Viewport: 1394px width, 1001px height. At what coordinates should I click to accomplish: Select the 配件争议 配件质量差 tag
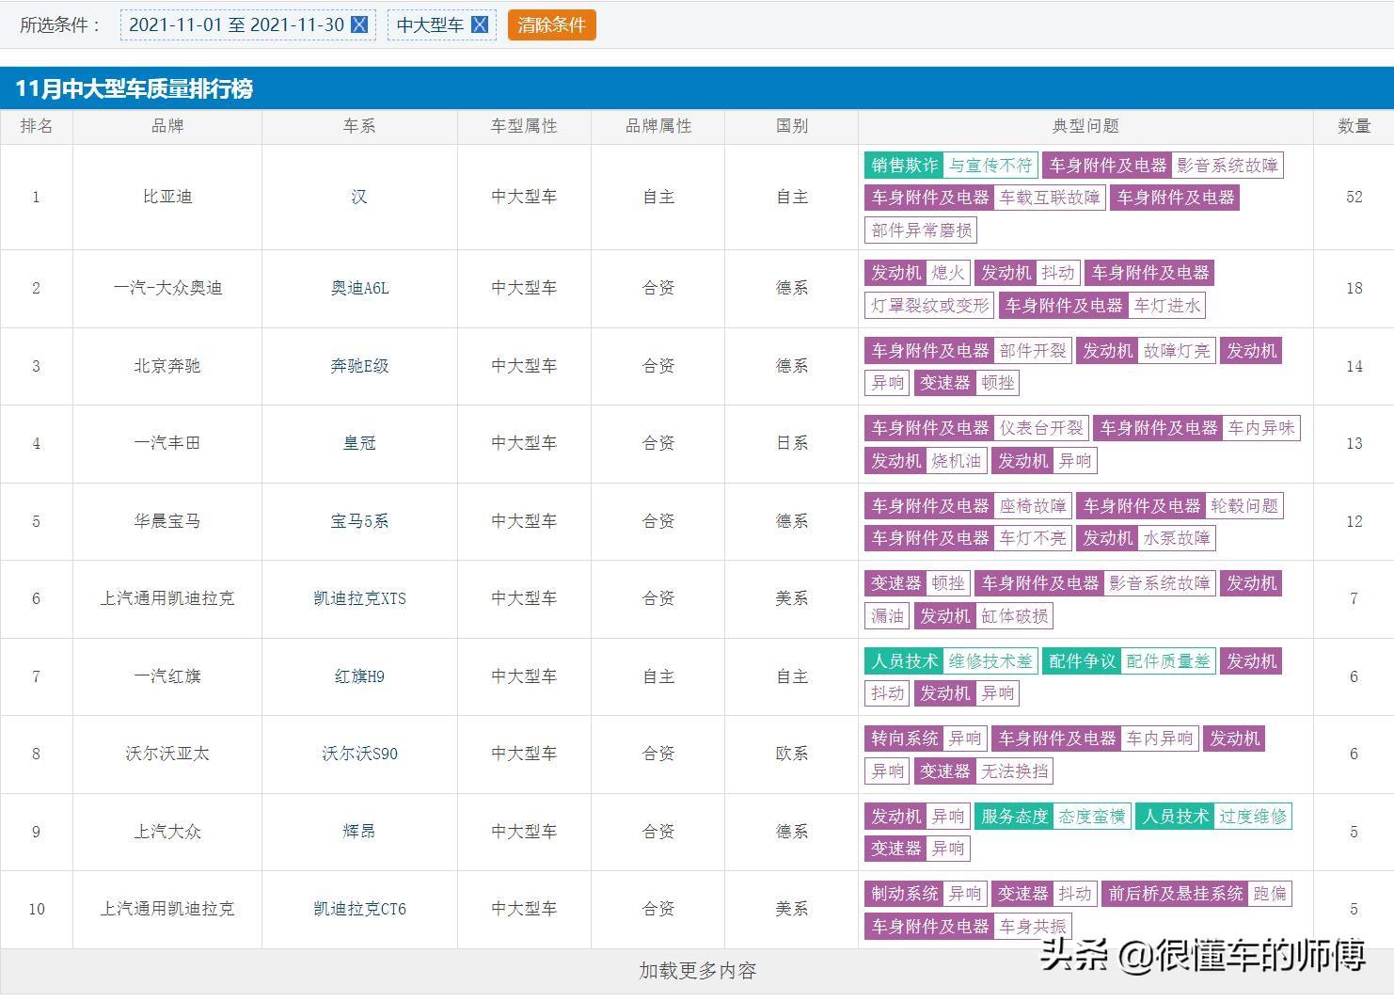point(1129,661)
